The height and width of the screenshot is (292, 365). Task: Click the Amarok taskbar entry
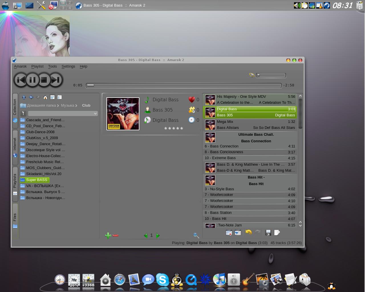tap(110, 5)
